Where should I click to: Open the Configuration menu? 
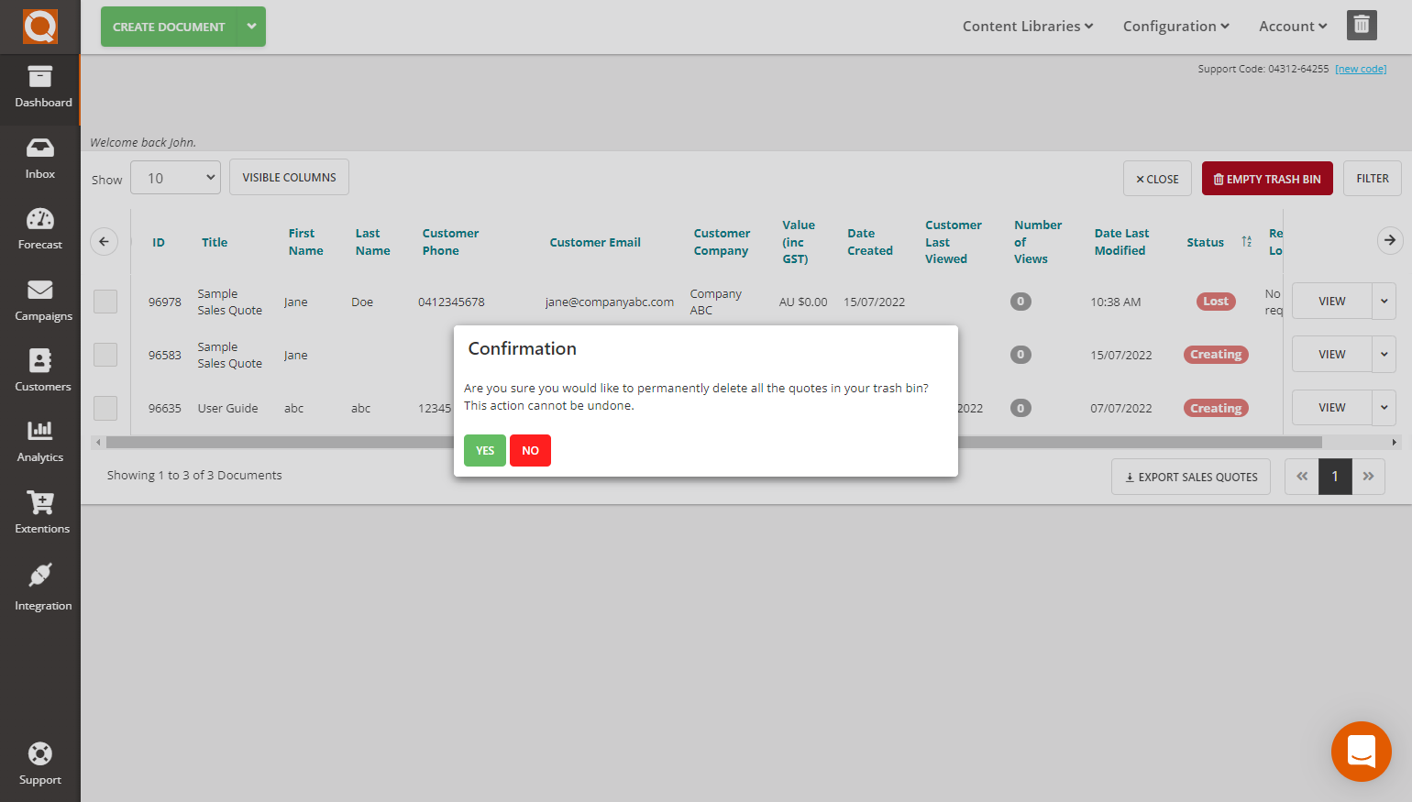pyautogui.click(x=1175, y=26)
